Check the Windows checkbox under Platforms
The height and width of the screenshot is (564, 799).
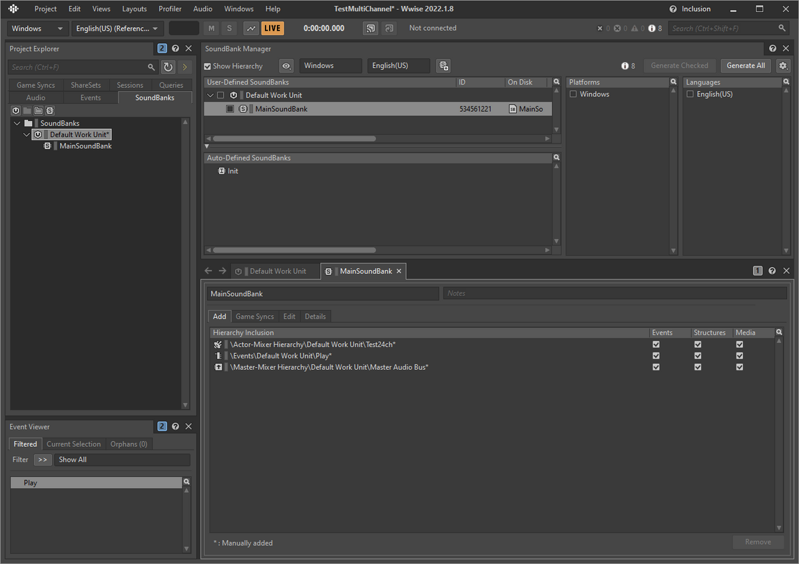tap(573, 94)
